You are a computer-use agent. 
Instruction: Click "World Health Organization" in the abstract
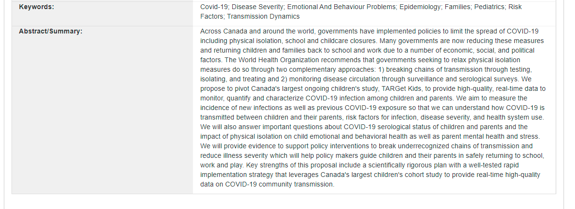coord(280,60)
